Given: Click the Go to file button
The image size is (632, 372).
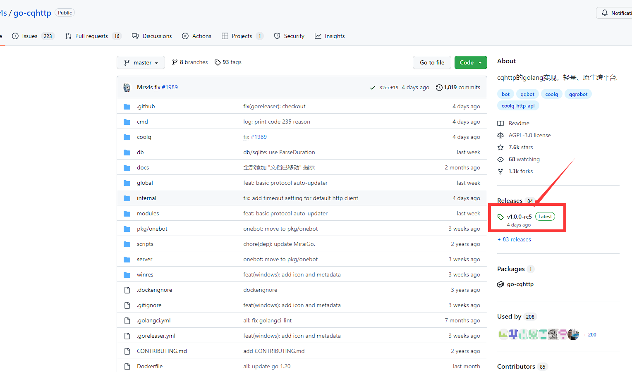Looking at the screenshot, I should click(x=432, y=62).
